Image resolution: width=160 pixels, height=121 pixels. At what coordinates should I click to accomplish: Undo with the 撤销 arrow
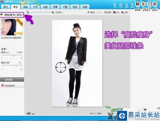click(x=91, y=13)
